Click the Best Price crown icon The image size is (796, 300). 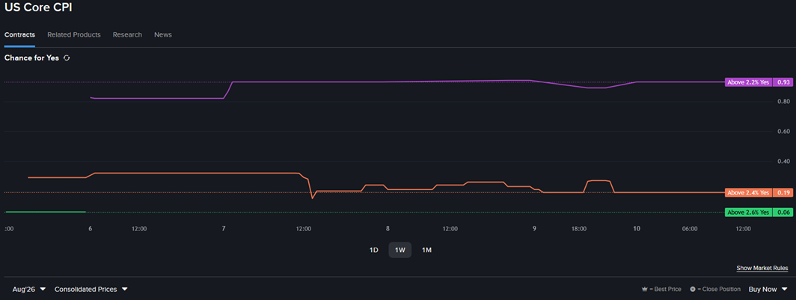pyautogui.click(x=645, y=290)
